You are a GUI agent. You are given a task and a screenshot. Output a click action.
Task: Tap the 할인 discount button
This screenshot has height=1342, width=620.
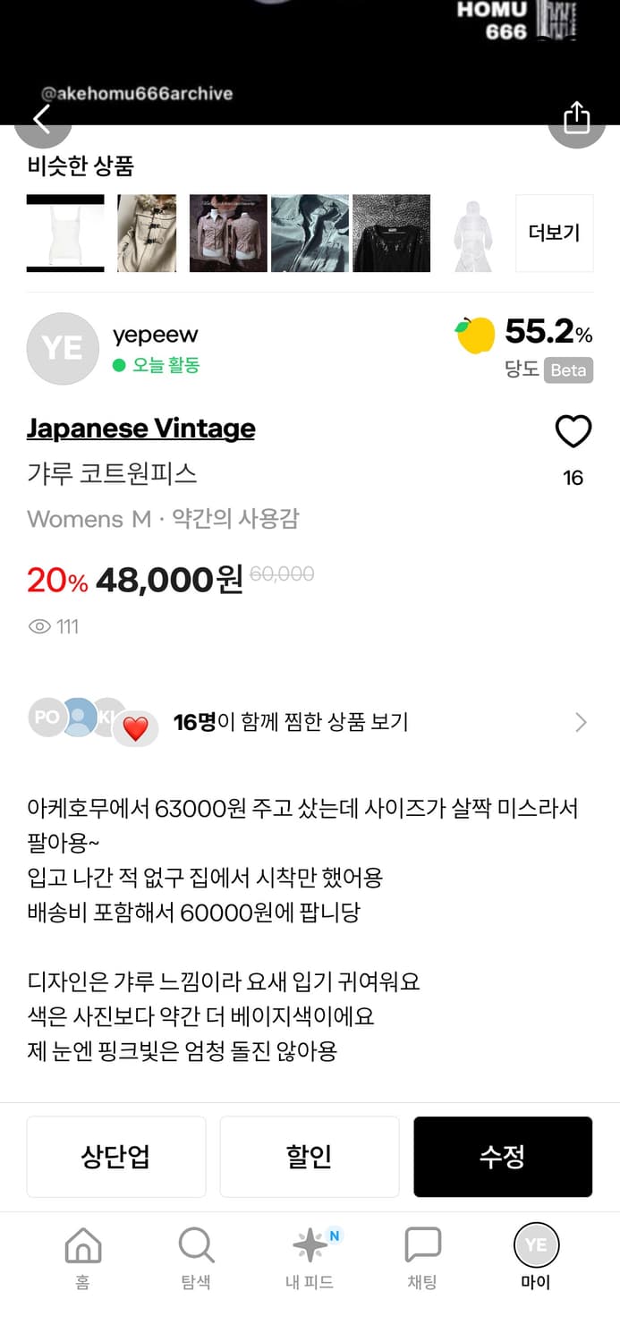(x=309, y=1156)
